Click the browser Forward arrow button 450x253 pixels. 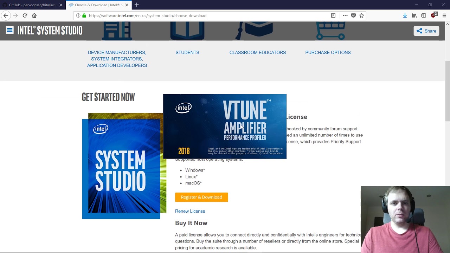15,15
